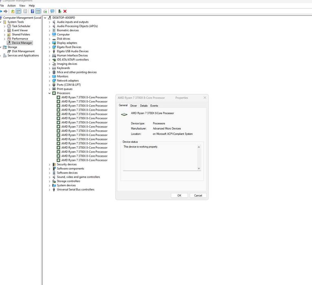The image size is (312, 285).
Task: Toggle the Show/Hide Console Tree toolbar icon
Action: [18, 11]
